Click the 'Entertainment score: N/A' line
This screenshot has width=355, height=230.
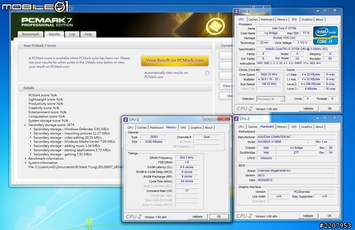[47, 112]
